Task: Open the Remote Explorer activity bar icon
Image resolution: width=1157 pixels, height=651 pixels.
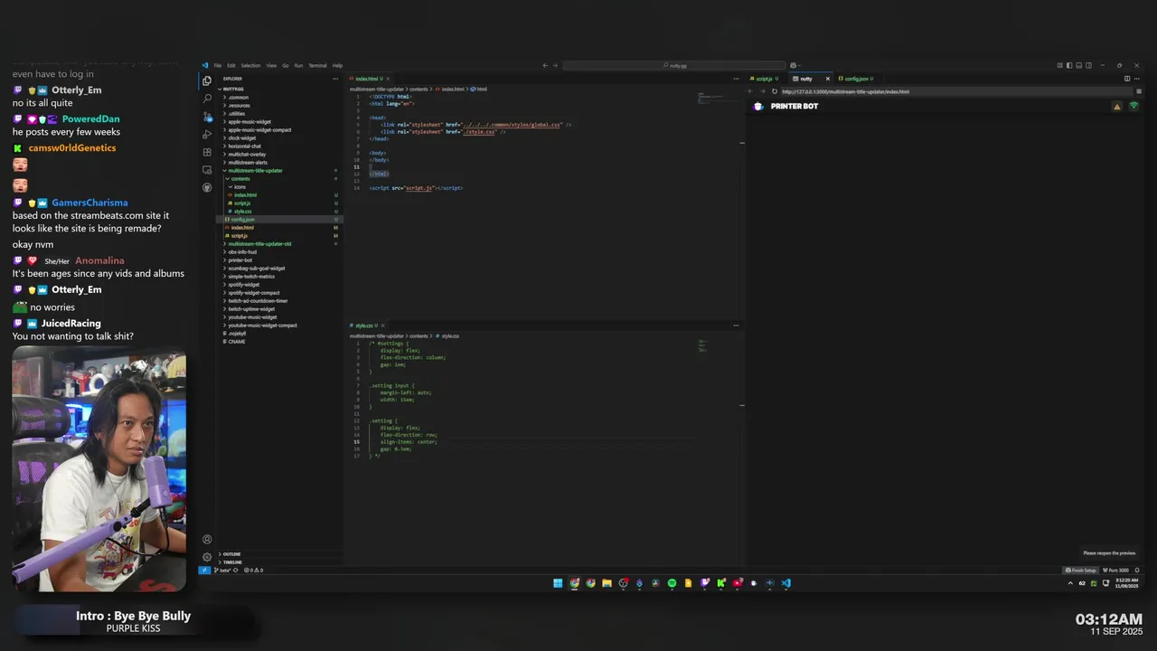Action: tap(207, 170)
